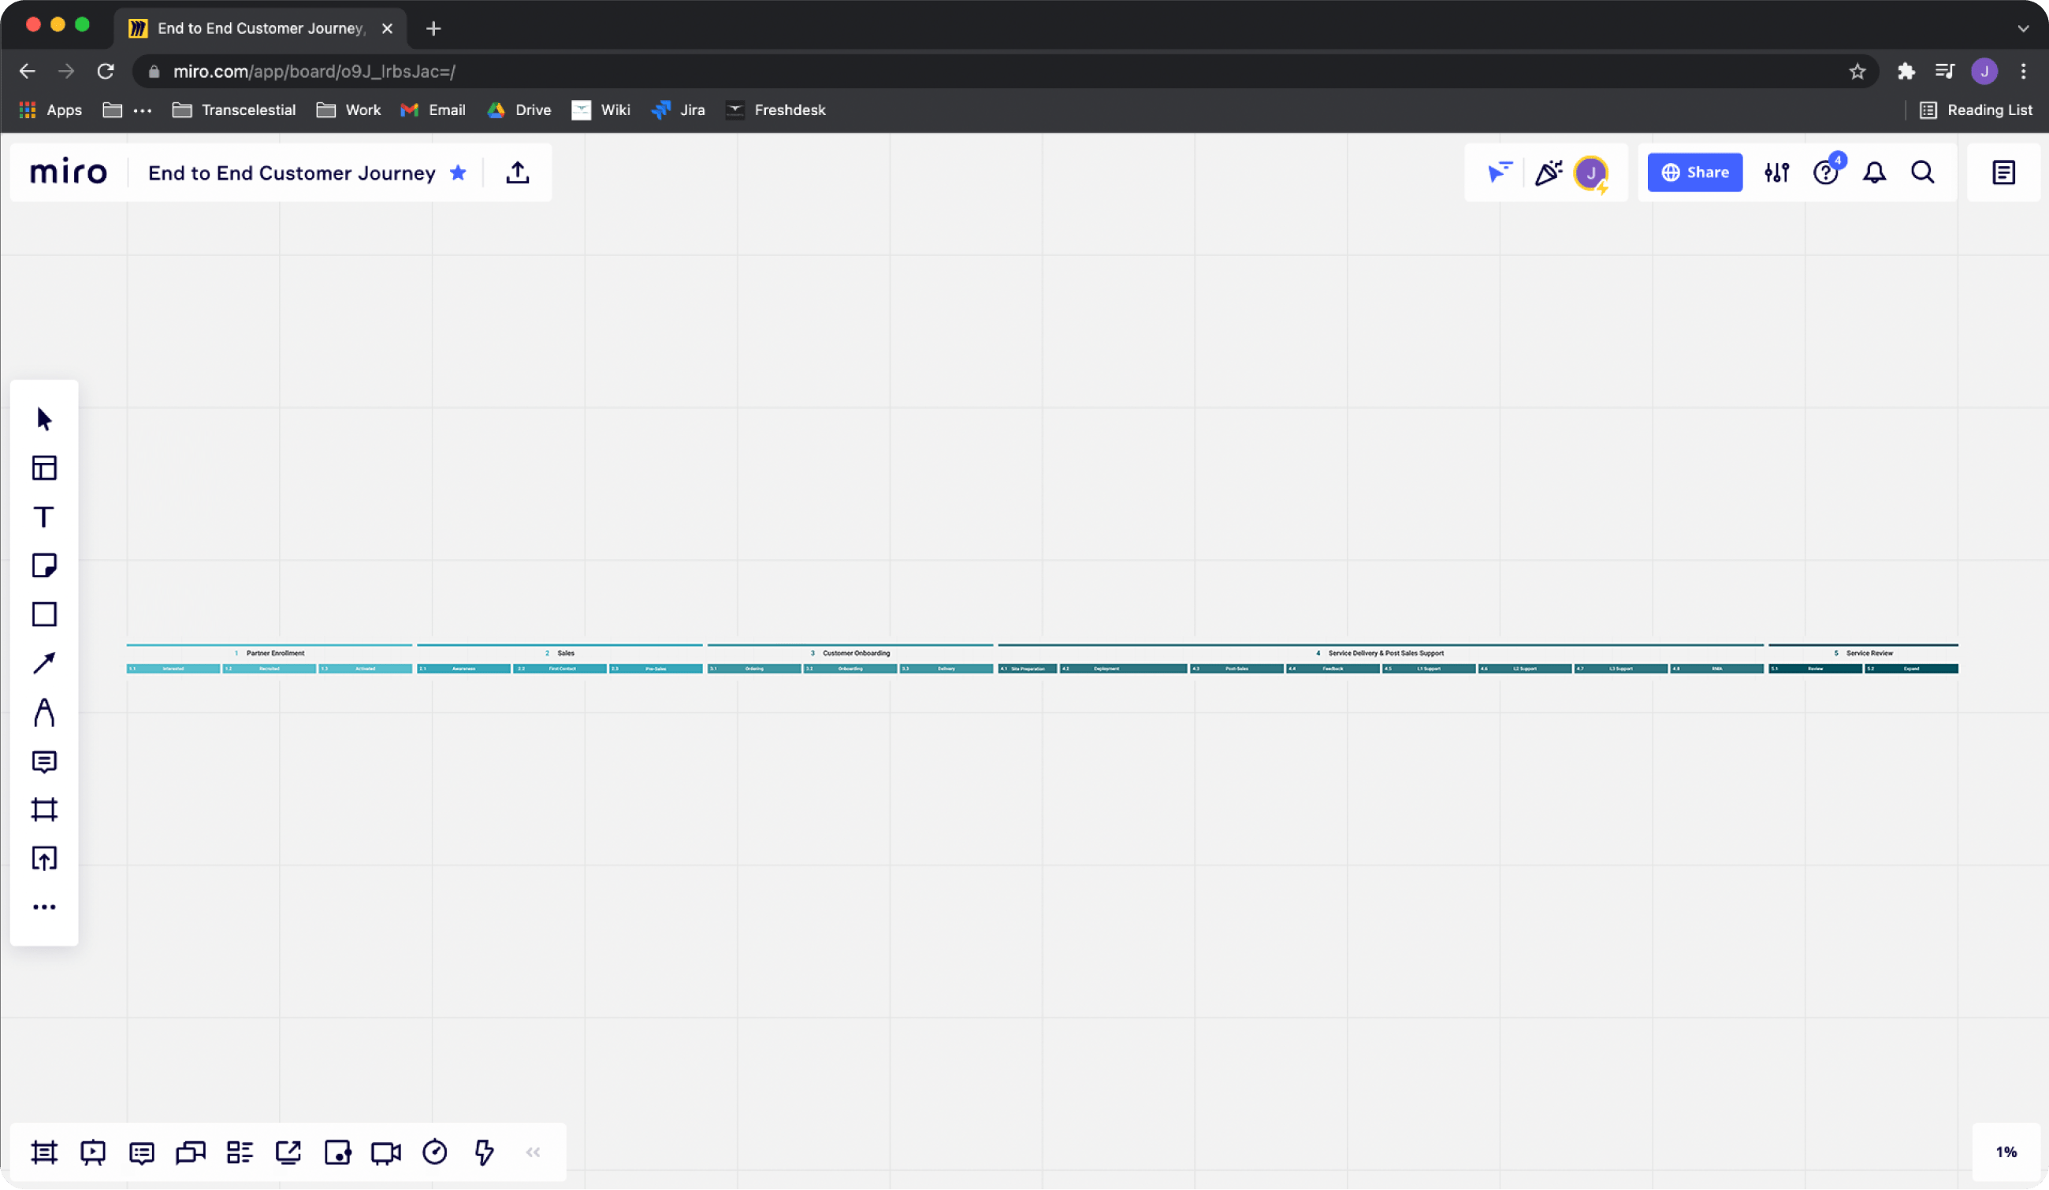Select the Comment tool in left toolbar
This screenshot has width=2049, height=1190.
pyautogui.click(x=44, y=762)
